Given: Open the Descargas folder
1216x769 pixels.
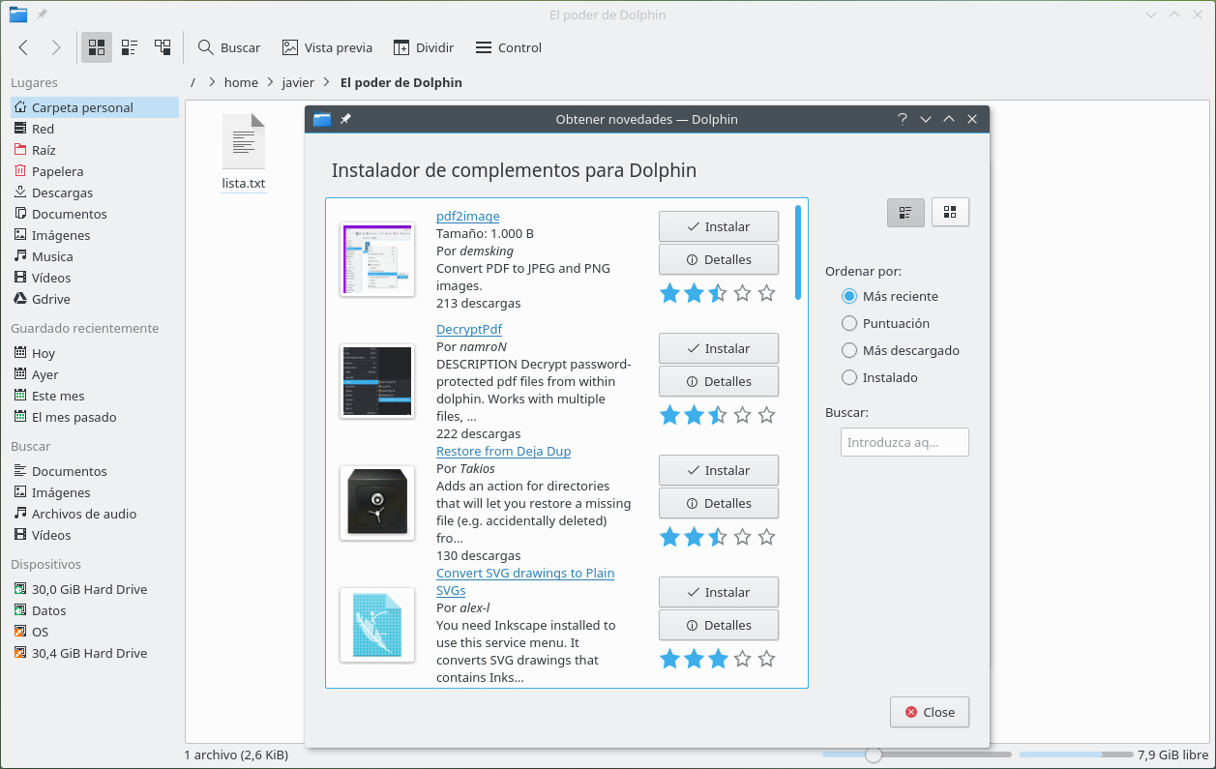Looking at the screenshot, I should (95, 192).
